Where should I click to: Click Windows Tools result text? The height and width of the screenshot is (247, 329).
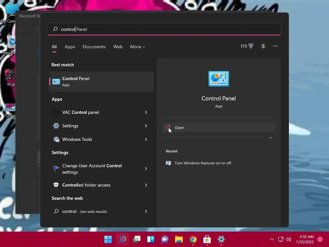[77, 139]
